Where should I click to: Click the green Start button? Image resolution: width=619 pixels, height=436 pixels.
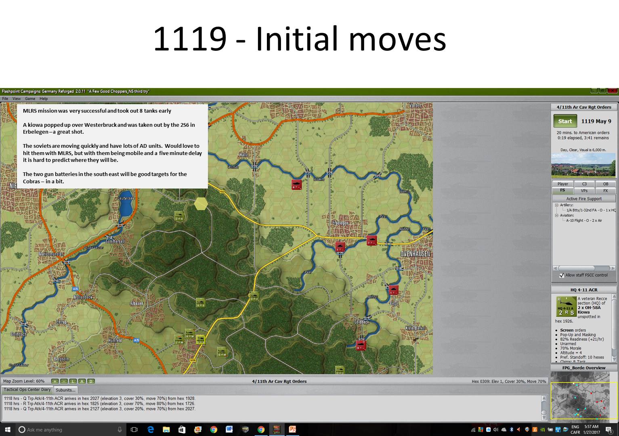pyautogui.click(x=565, y=121)
